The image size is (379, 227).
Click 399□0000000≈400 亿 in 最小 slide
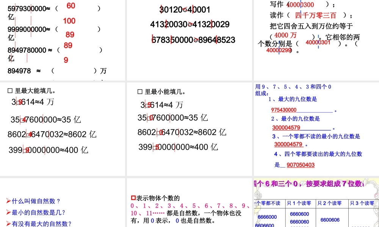coord(178,147)
